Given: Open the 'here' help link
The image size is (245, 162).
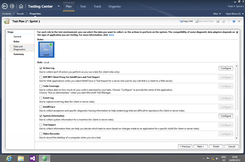Looking at the screenshot, I should tap(111, 35).
